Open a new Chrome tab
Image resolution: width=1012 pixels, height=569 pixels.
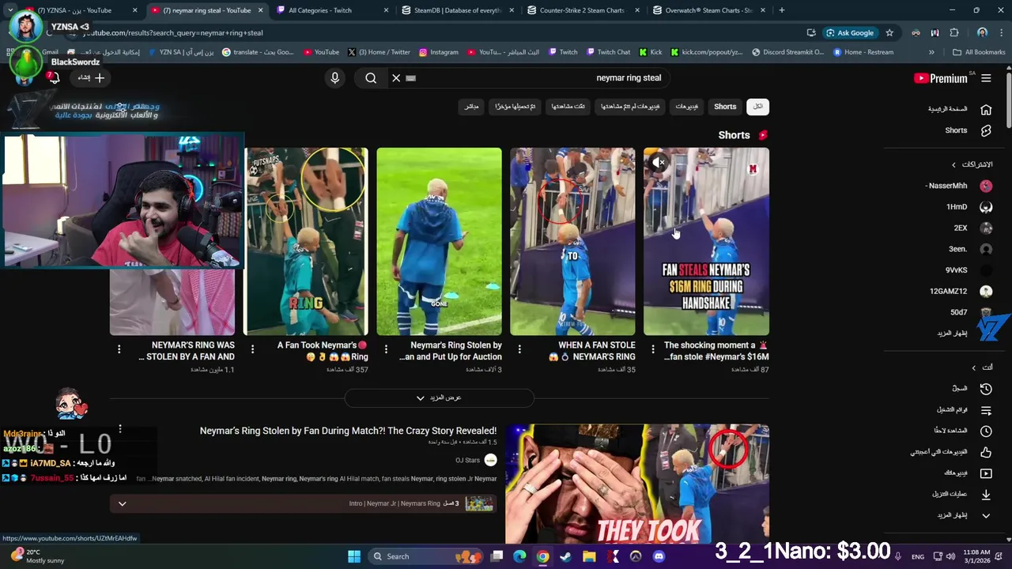(782, 10)
